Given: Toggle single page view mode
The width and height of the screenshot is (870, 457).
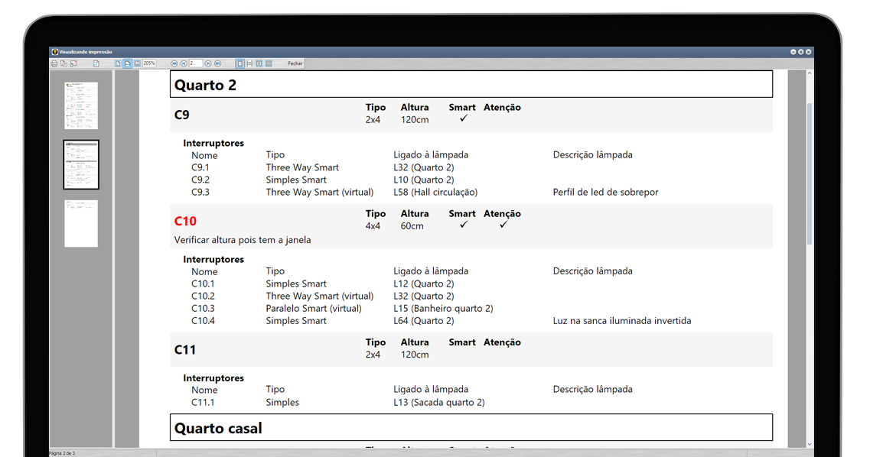Looking at the screenshot, I should point(240,63).
